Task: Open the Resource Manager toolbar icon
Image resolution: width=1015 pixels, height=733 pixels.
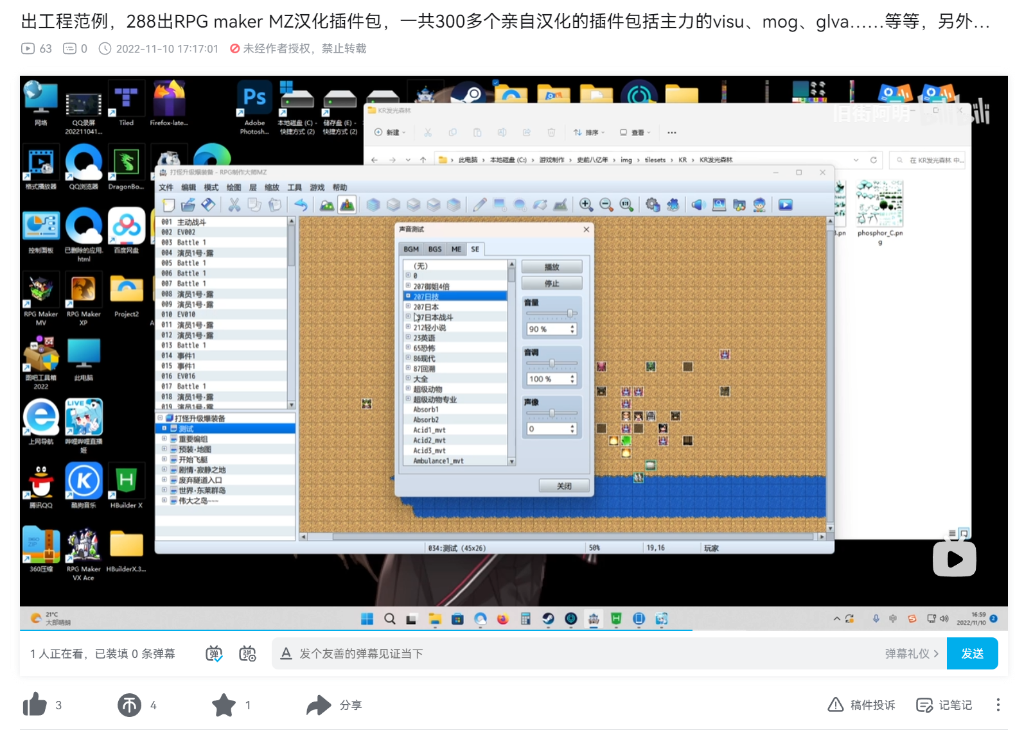Action: pos(739,205)
